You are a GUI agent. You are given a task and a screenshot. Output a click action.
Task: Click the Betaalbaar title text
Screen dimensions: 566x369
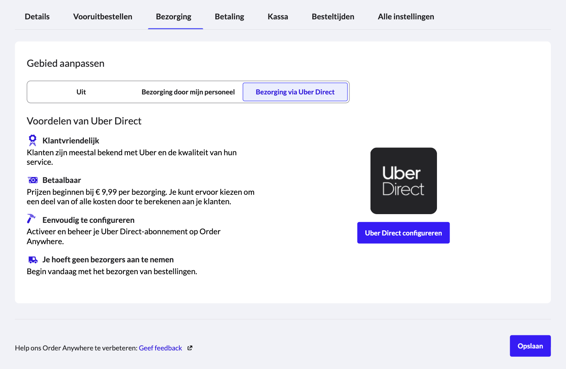pos(62,180)
